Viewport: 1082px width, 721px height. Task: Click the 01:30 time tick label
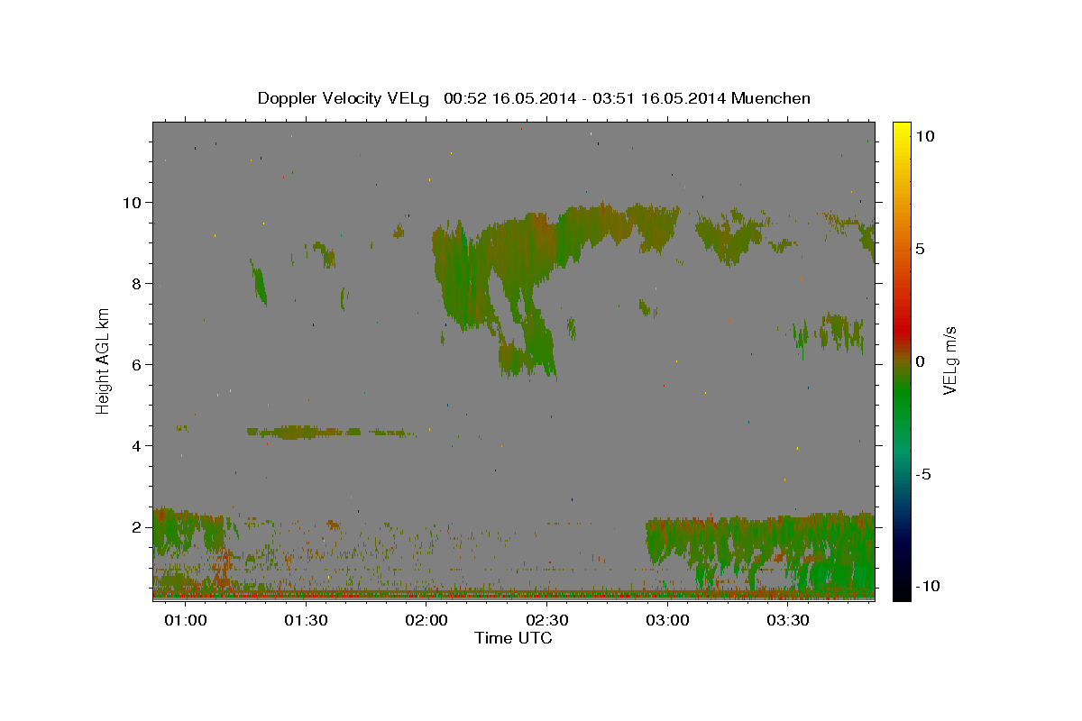click(306, 620)
